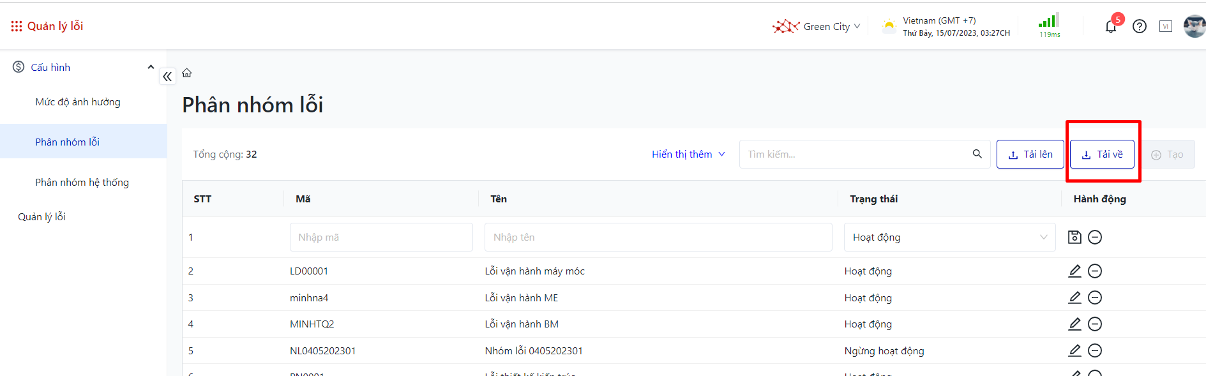Image resolution: width=1206 pixels, height=376 pixels.
Task: Click the Tạo create button
Action: point(1167,154)
